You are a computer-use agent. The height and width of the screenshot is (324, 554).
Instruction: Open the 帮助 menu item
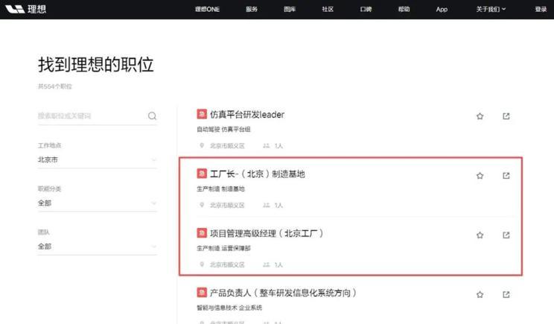[404, 9]
